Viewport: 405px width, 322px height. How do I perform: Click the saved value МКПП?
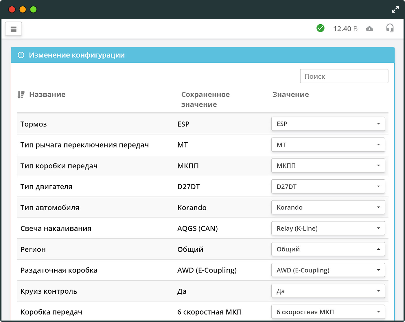click(x=188, y=166)
